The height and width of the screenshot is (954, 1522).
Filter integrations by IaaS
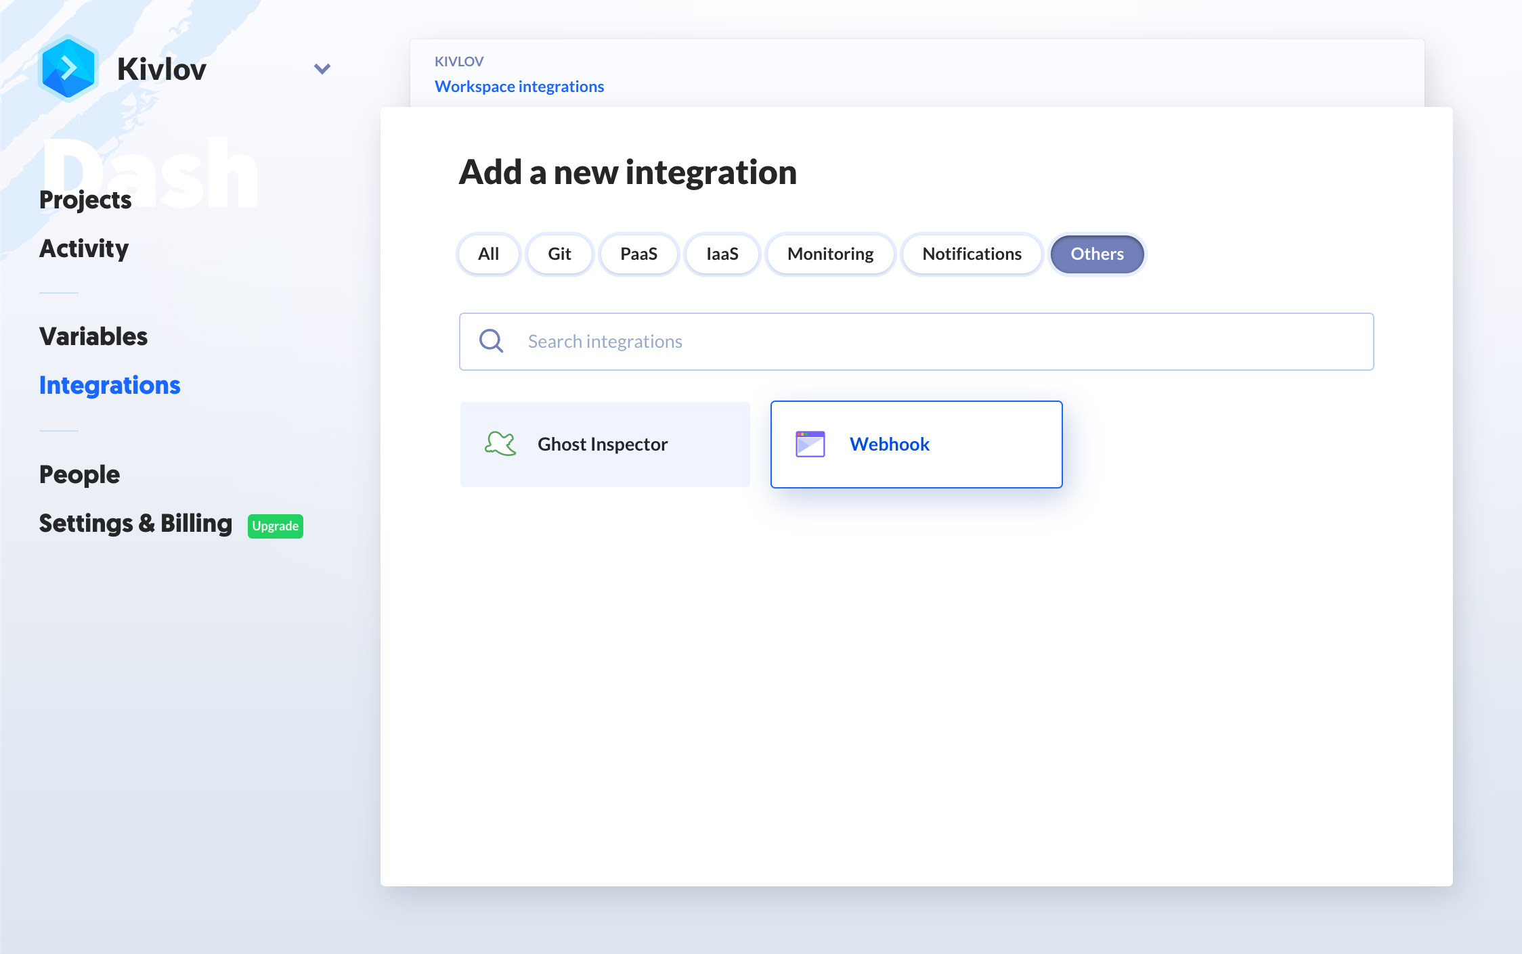pos(722,254)
